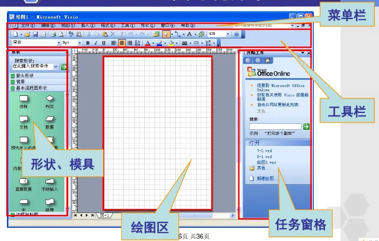Image resolution: width=379 pixels, height=241 pixels.
Task: Click the green search shapes go button
Action: click(x=64, y=67)
